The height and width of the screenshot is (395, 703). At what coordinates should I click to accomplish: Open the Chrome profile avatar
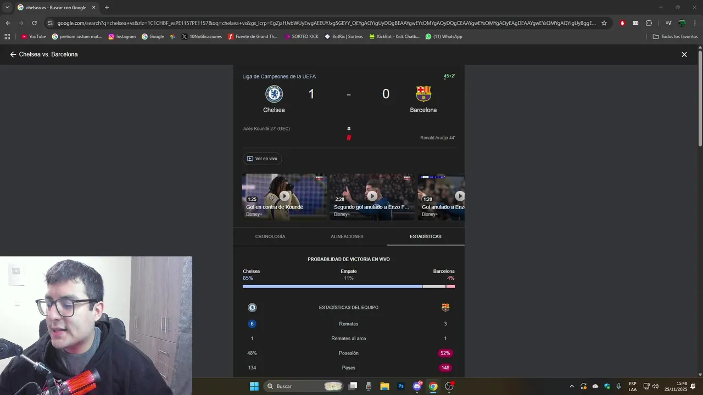pos(682,23)
